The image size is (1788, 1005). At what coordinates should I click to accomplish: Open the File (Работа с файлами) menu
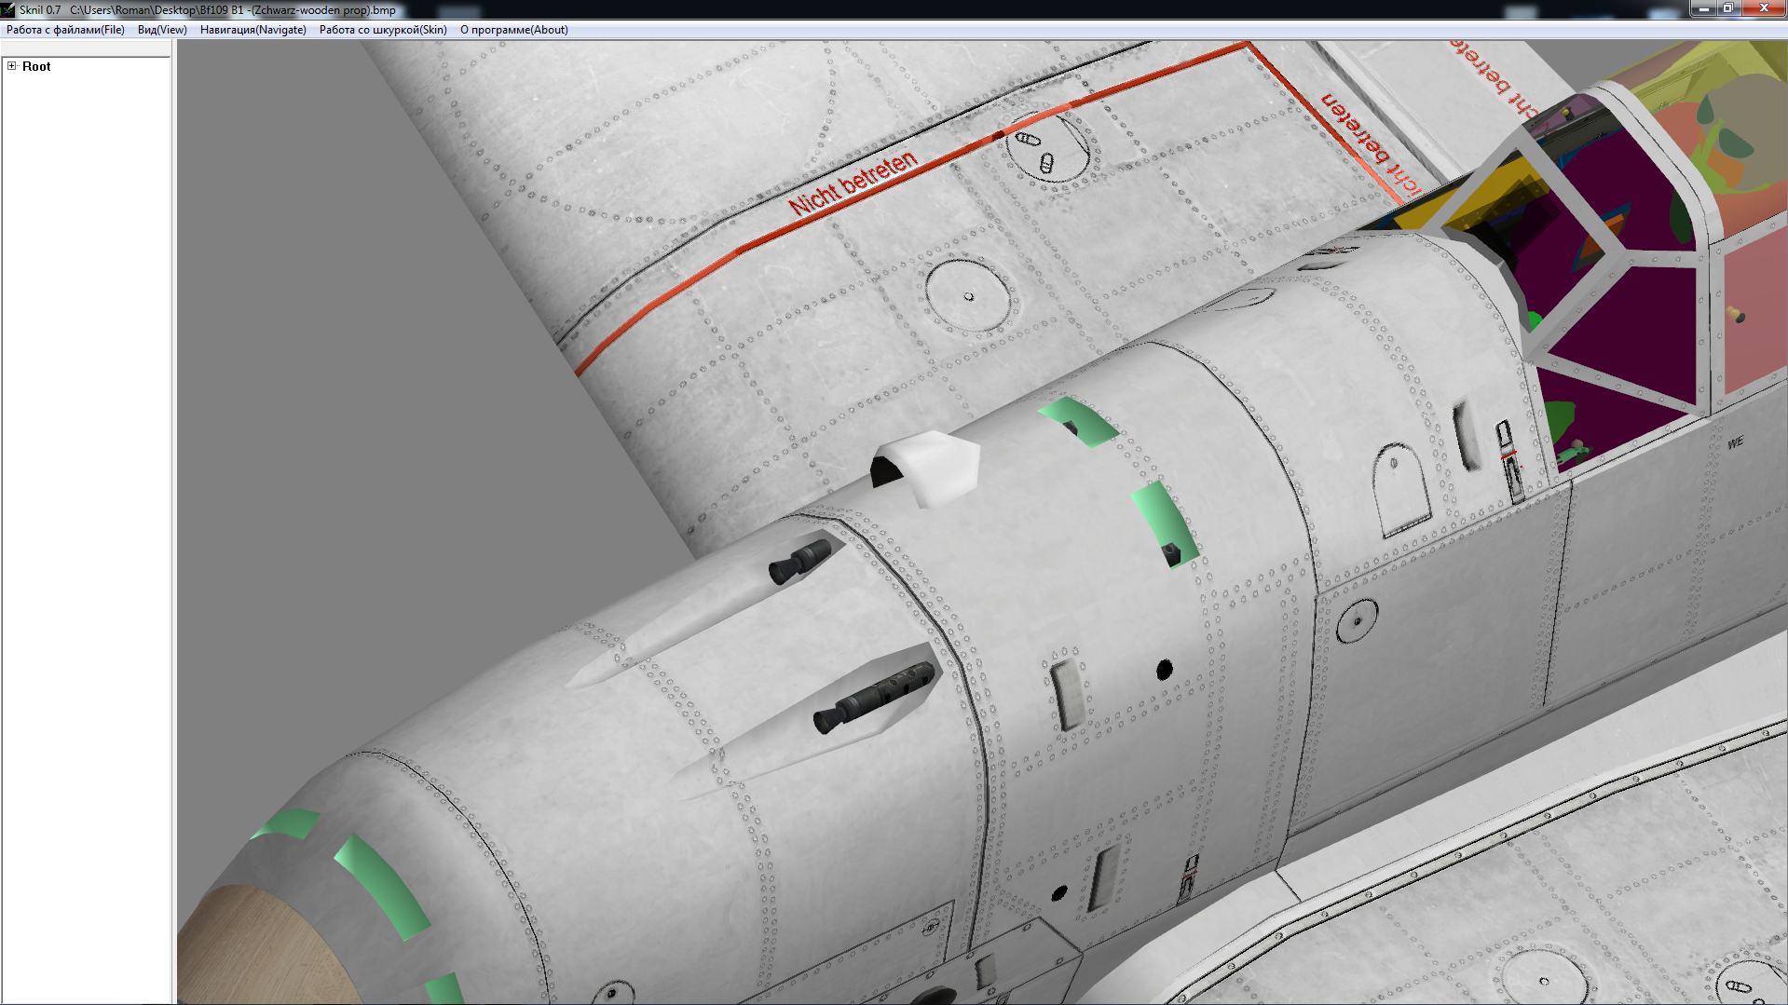pyautogui.click(x=65, y=30)
